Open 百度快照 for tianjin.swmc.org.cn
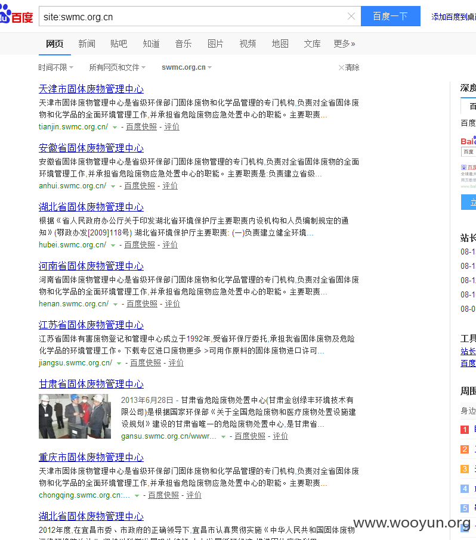The image size is (476, 540). [141, 127]
